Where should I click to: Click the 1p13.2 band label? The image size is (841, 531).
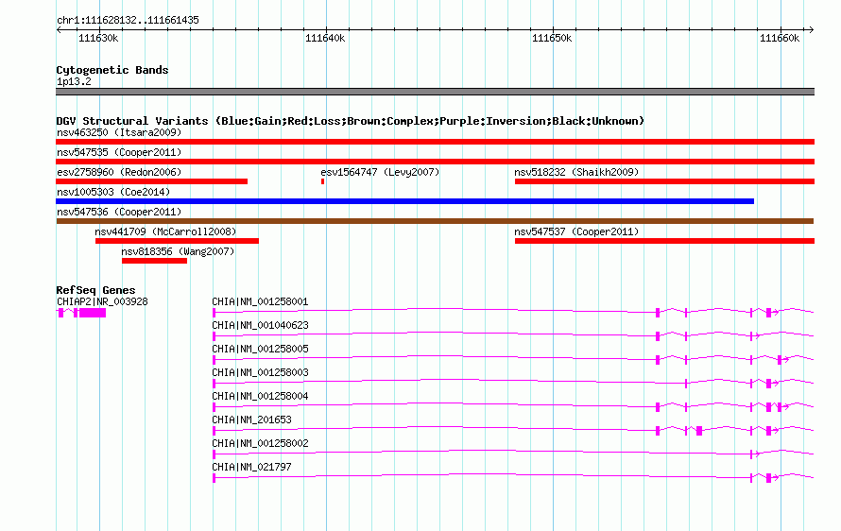(x=74, y=81)
